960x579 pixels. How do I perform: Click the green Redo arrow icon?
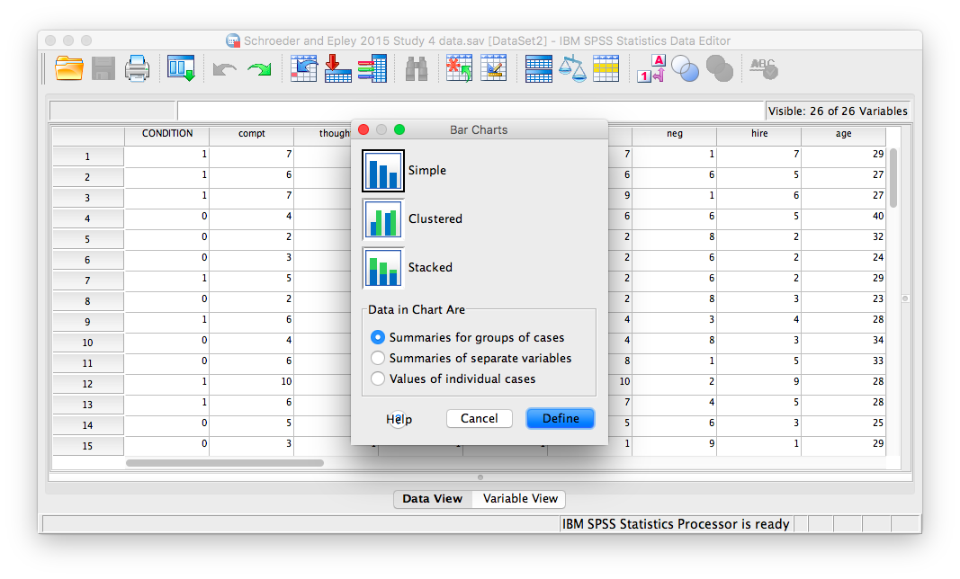click(260, 69)
